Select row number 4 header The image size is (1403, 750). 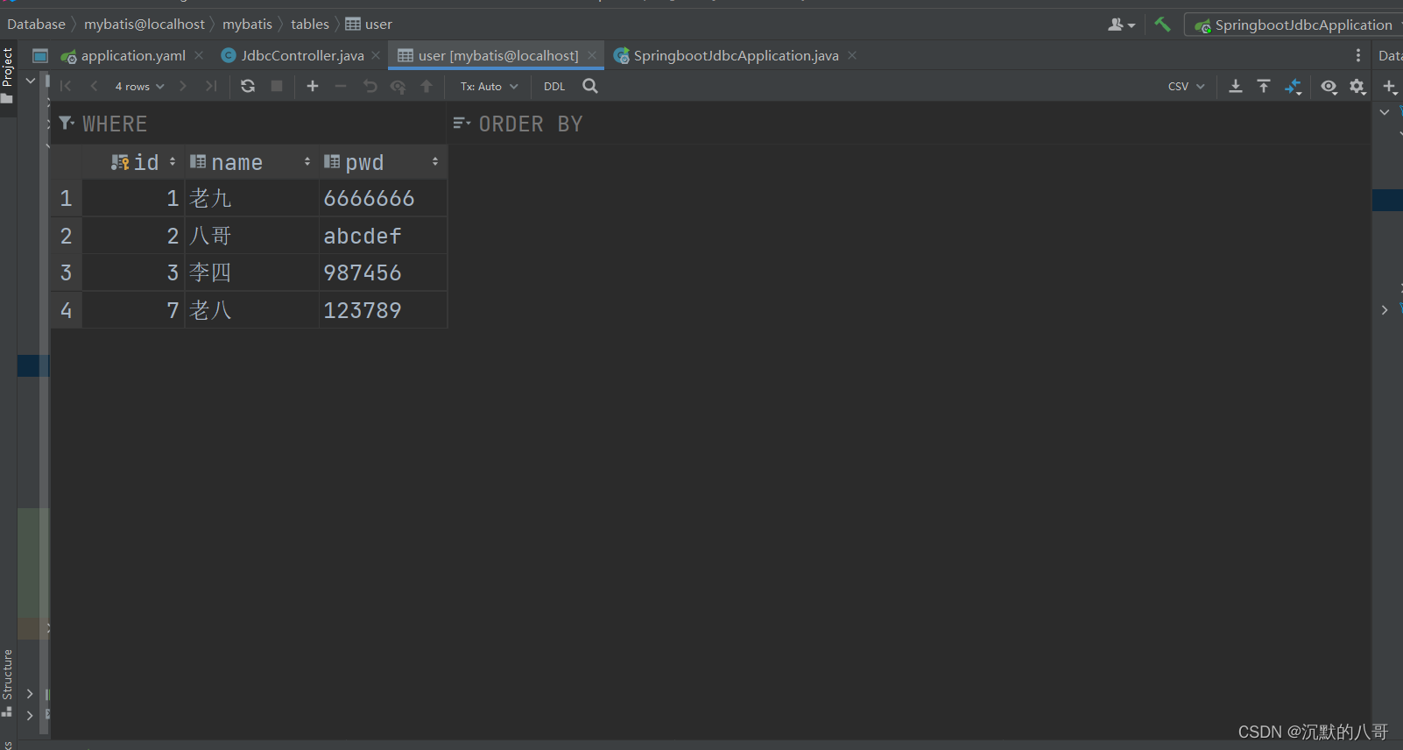pyautogui.click(x=66, y=310)
